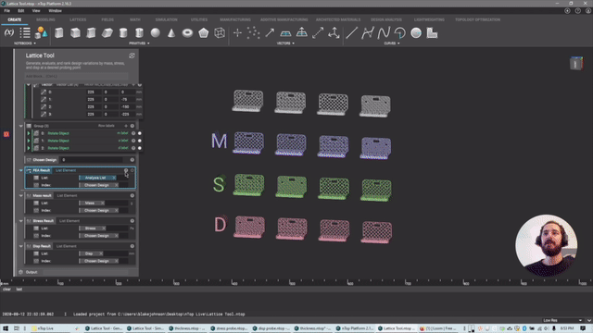Image resolution: width=593 pixels, height=333 pixels.
Task: Select the Cone primitive icon
Action: [171, 33]
